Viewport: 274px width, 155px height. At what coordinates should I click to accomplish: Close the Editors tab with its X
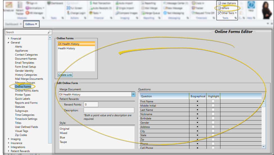[36, 24]
